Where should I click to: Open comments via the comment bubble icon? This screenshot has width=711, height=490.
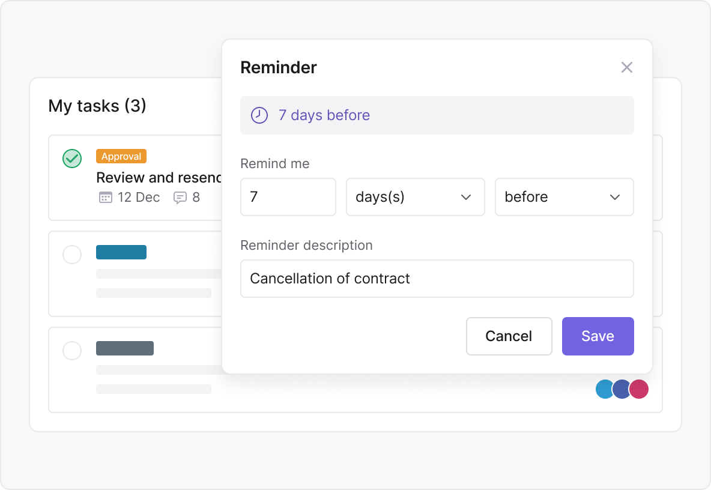[181, 197]
